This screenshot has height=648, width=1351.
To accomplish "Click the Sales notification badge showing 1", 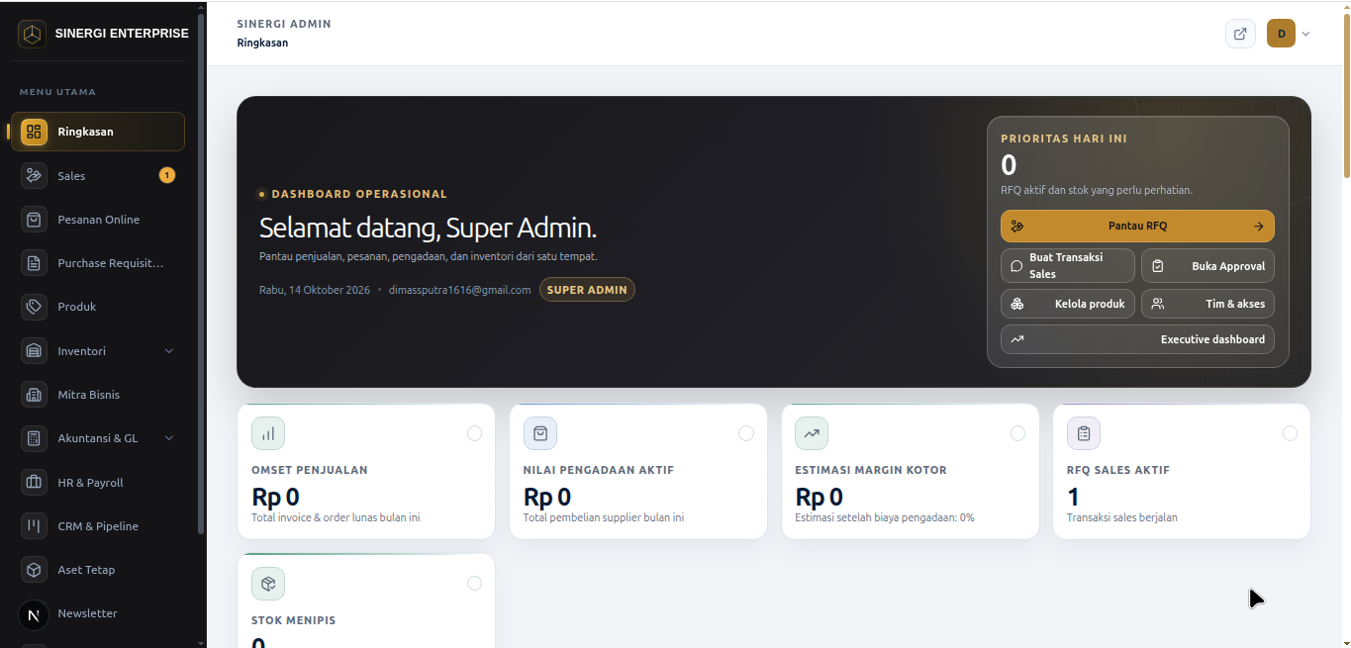I will tap(167, 175).
